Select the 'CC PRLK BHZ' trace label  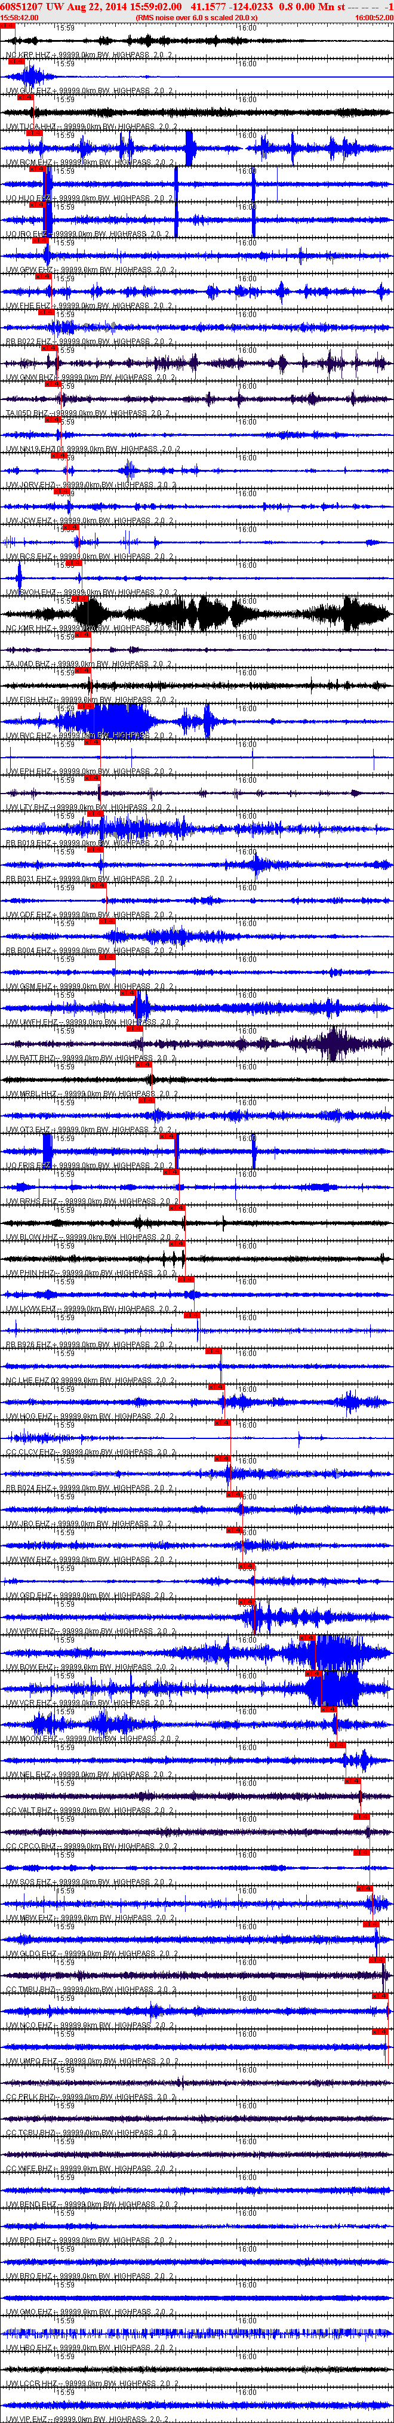point(31,2096)
